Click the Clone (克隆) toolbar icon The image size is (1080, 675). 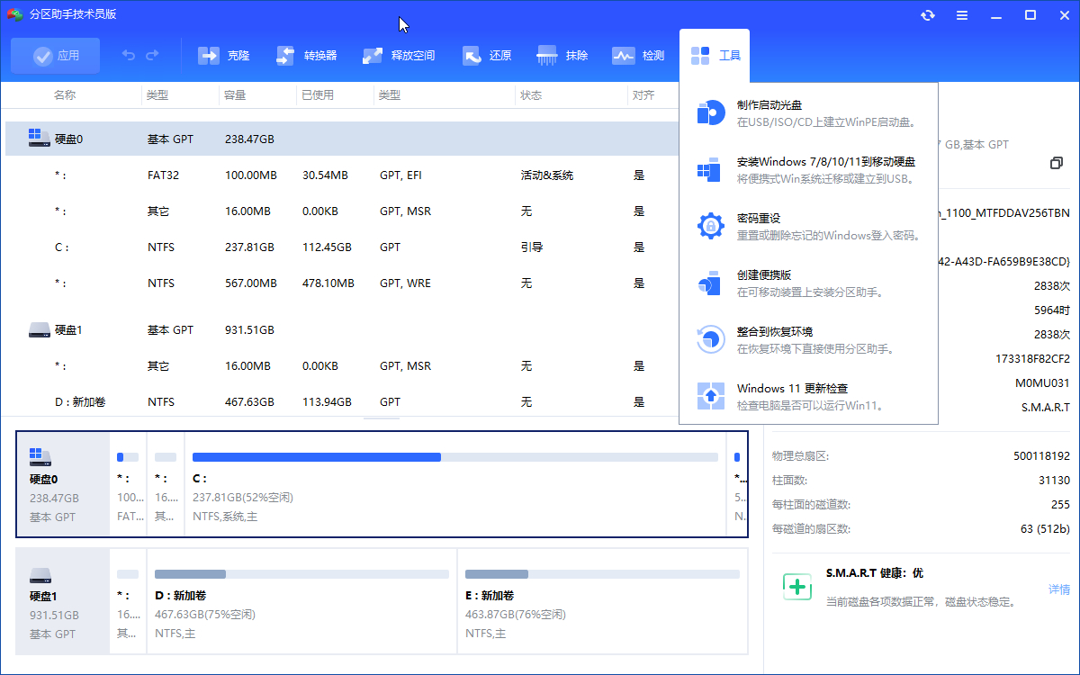209,56
